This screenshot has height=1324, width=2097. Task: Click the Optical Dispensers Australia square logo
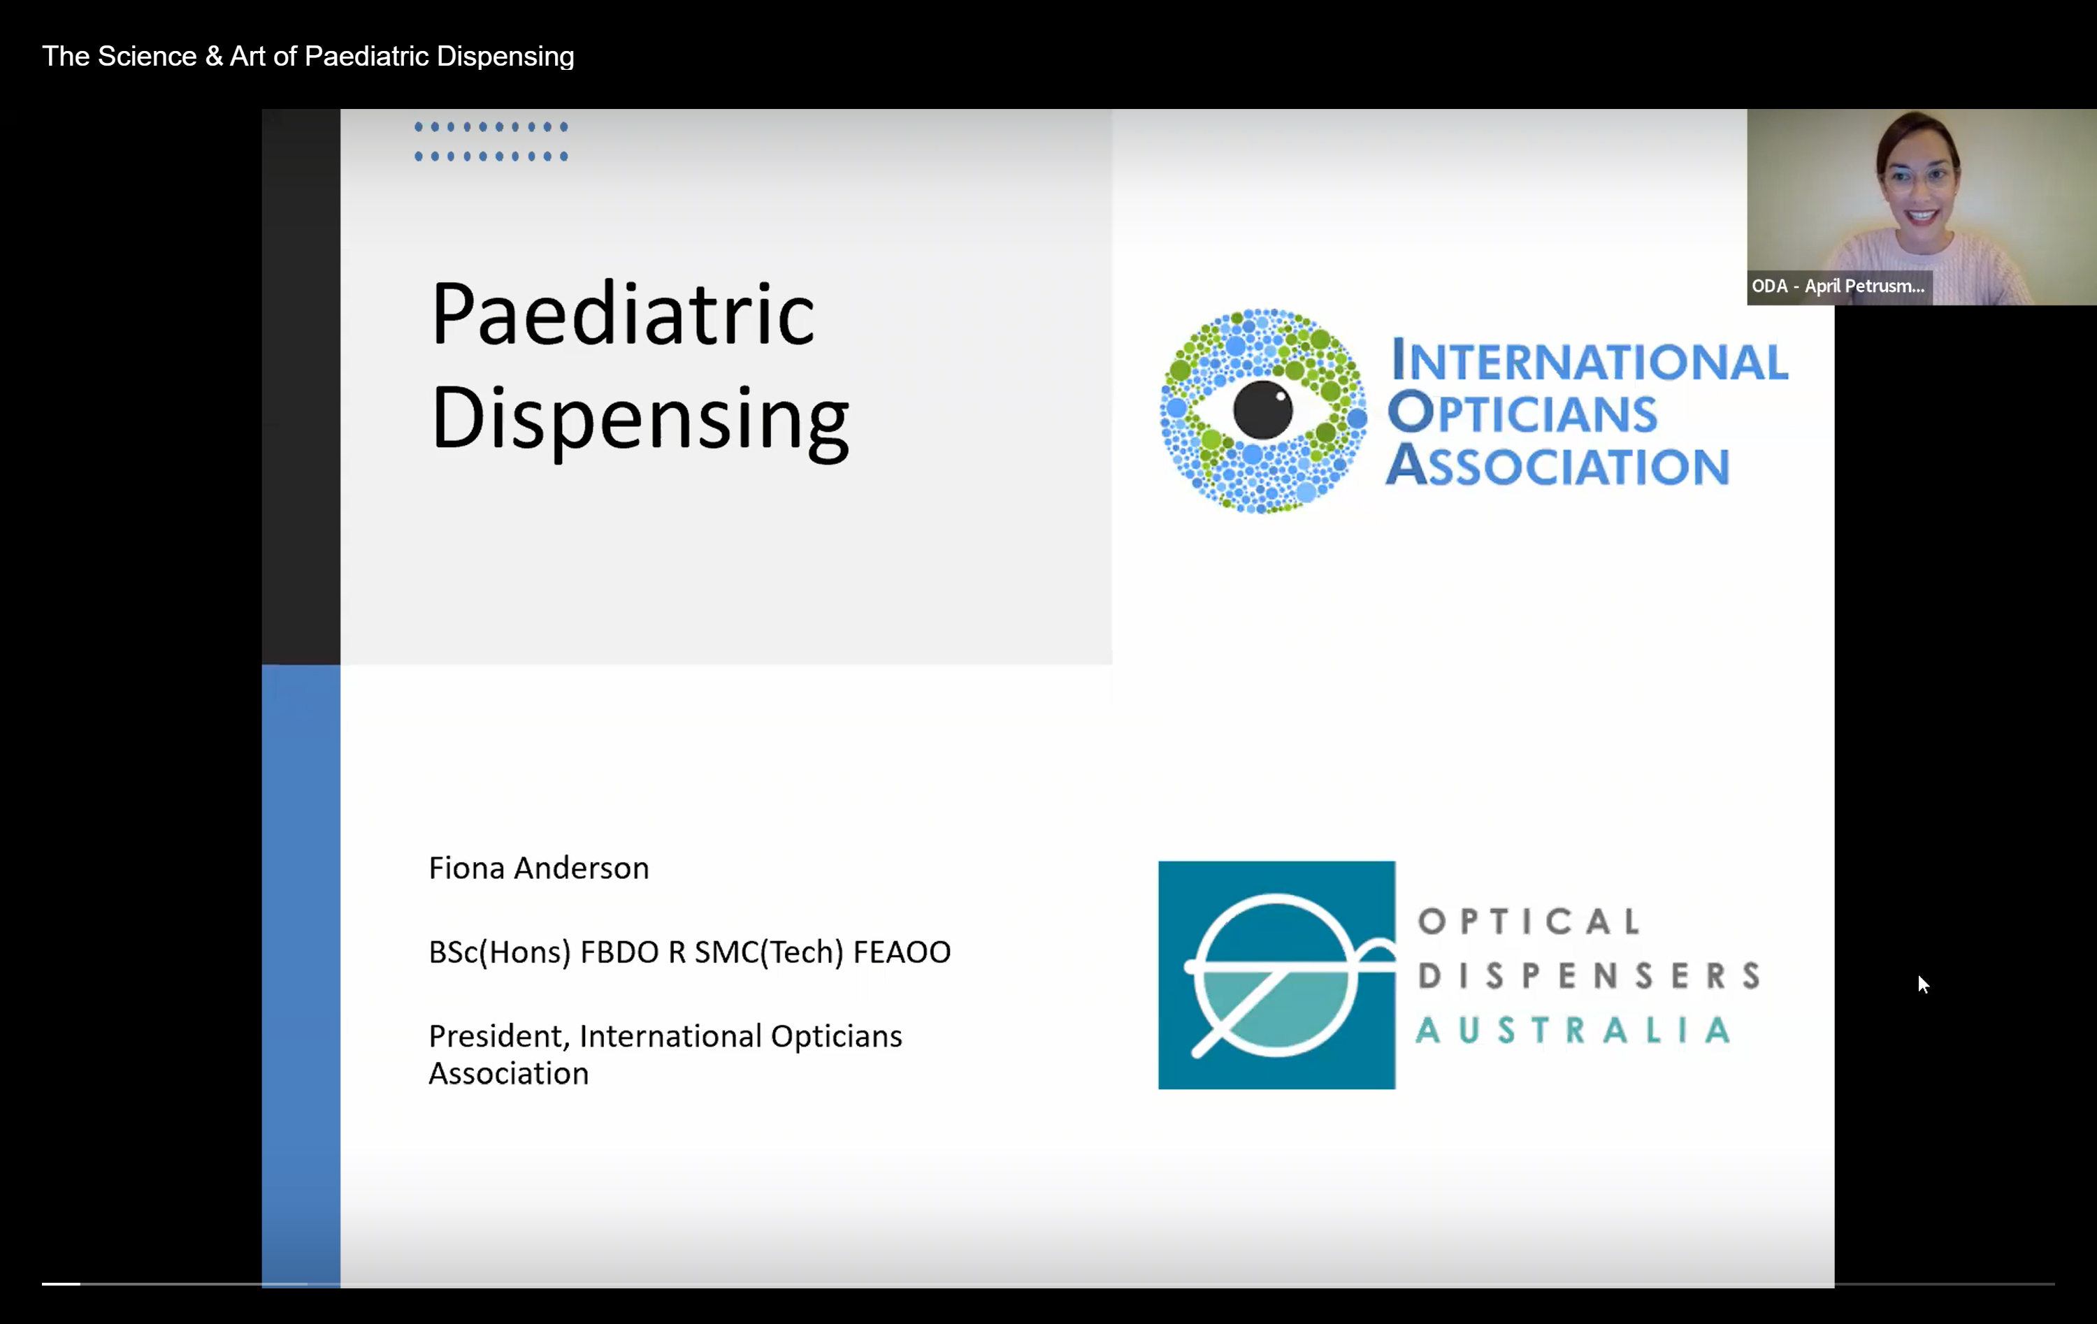pos(1276,975)
